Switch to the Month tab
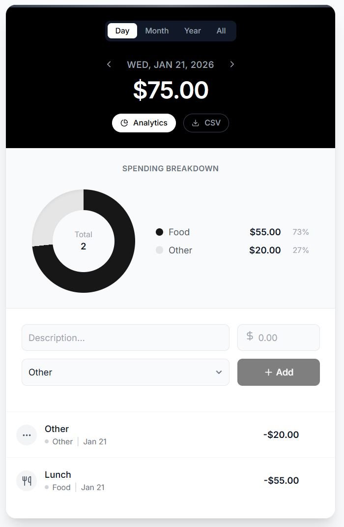The width and height of the screenshot is (344, 527). [x=157, y=31]
